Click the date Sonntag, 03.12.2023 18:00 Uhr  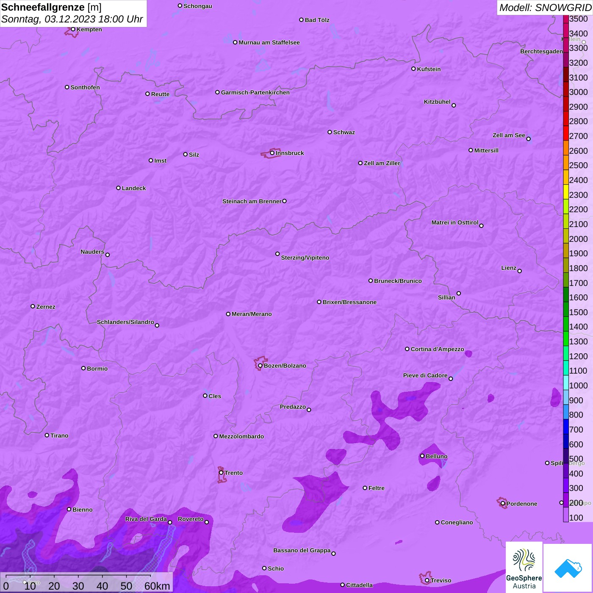click(72, 19)
